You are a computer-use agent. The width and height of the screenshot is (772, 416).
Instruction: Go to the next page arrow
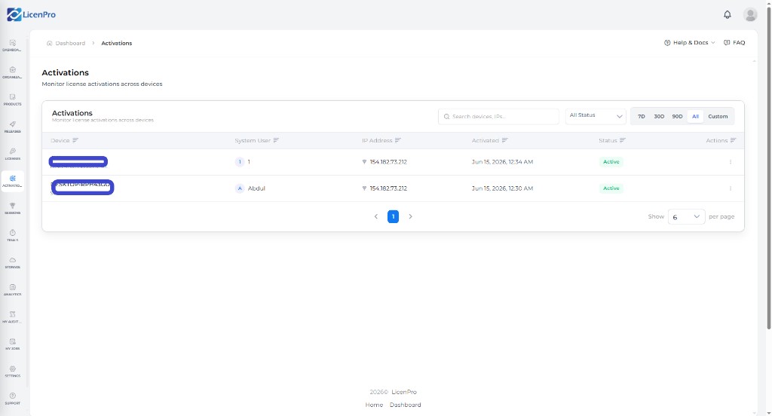click(410, 216)
